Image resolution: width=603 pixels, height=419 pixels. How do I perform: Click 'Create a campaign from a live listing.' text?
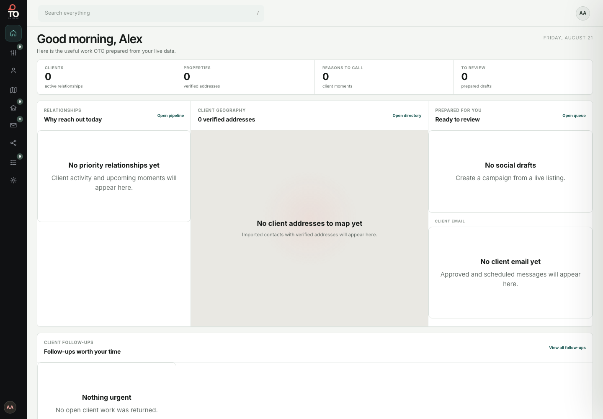(x=510, y=178)
